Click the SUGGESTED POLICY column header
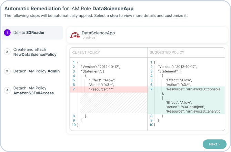The height and width of the screenshot is (152, 231). [x=167, y=52]
